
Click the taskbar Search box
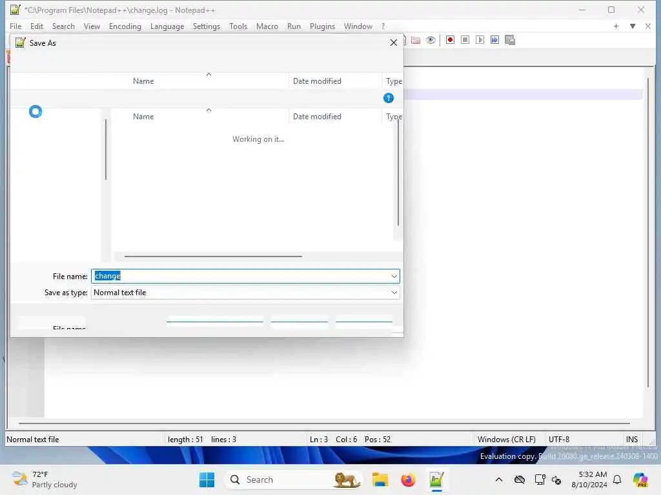[294, 480]
